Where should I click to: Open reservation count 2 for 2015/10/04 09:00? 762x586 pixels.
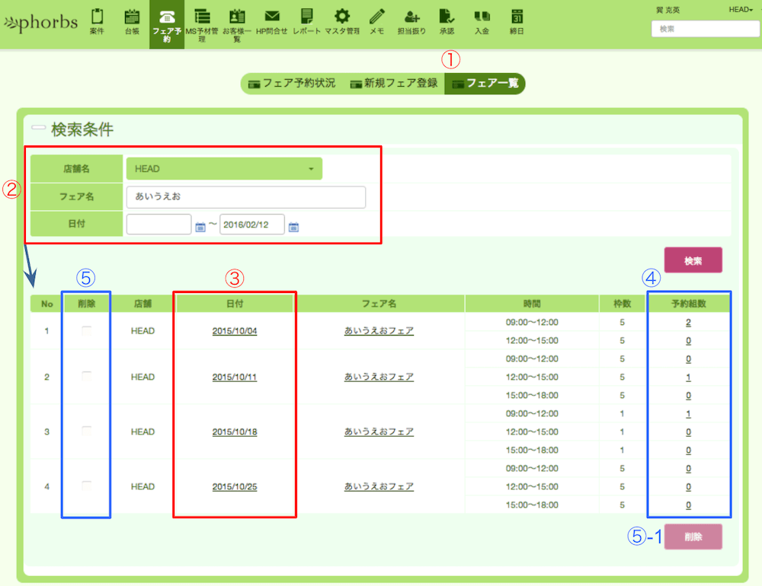(x=688, y=323)
